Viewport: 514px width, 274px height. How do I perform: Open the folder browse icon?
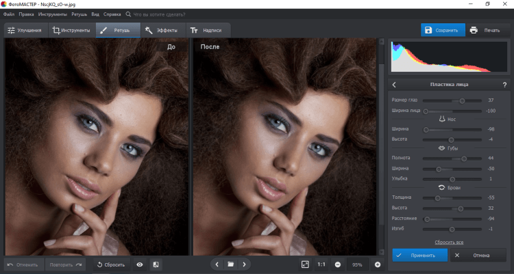[x=231, y=264]
